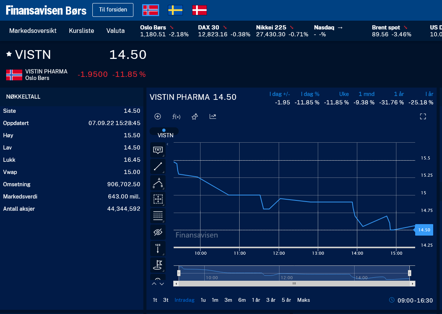Image resolution: width=442 pixels, height=314 pixels.
Task: Select the 1t time range
Action: click(x=155, y=300)
